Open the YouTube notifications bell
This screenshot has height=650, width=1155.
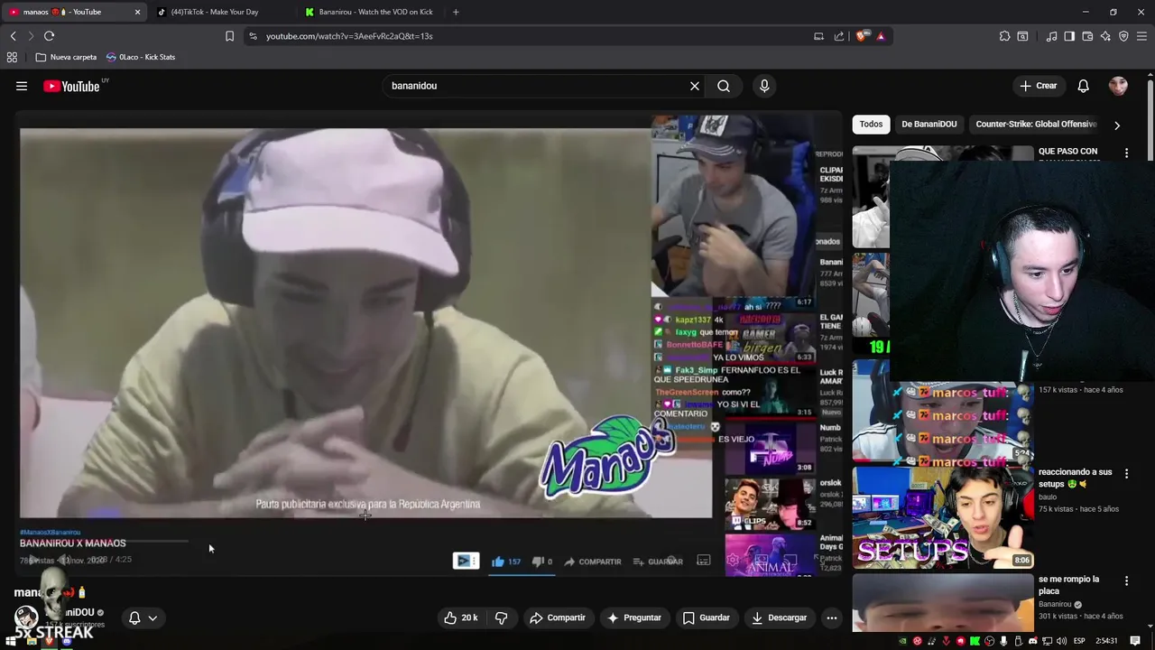point(1083,86)
